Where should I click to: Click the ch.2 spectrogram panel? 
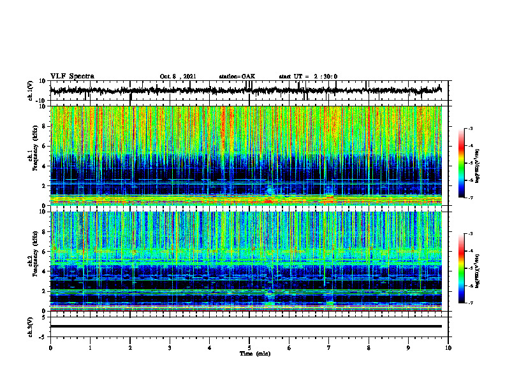(245, 261)
